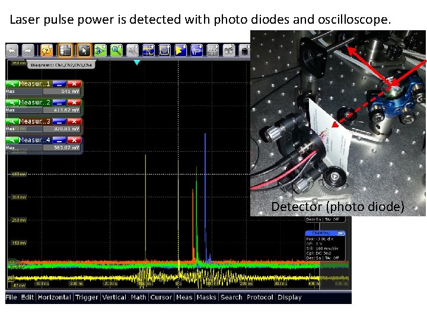Minimize the Measurement 2 result box
Viewport: 427px width, 320px height.
(x=59, y=103)
